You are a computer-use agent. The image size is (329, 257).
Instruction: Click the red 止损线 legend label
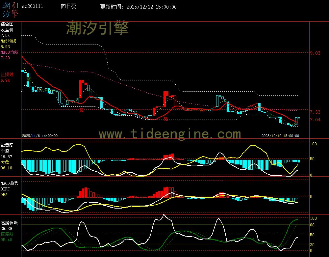tap(7, 74)
